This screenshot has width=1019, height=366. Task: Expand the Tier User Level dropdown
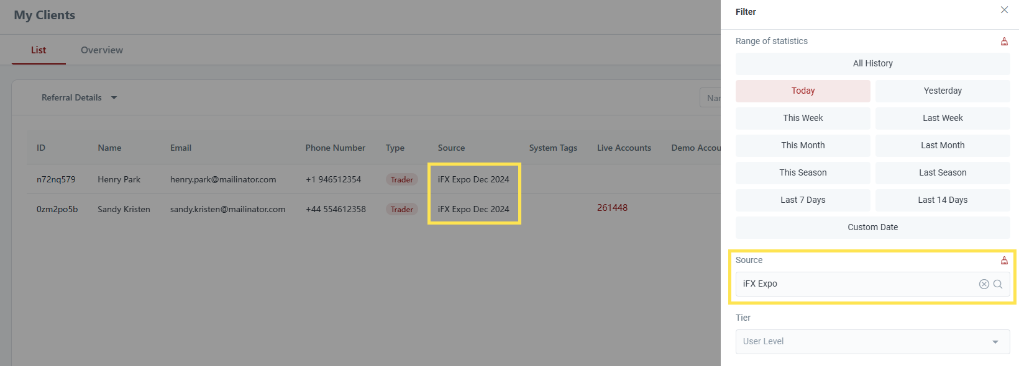pyautogui.click(x=872, y=342)
